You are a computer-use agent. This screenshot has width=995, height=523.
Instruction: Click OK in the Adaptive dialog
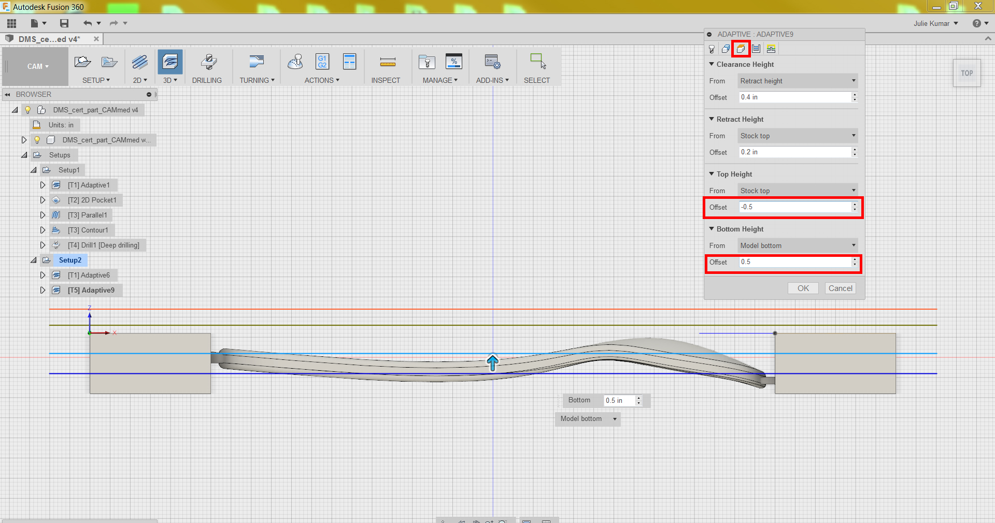pyautogui.click(x=803, y=288)
